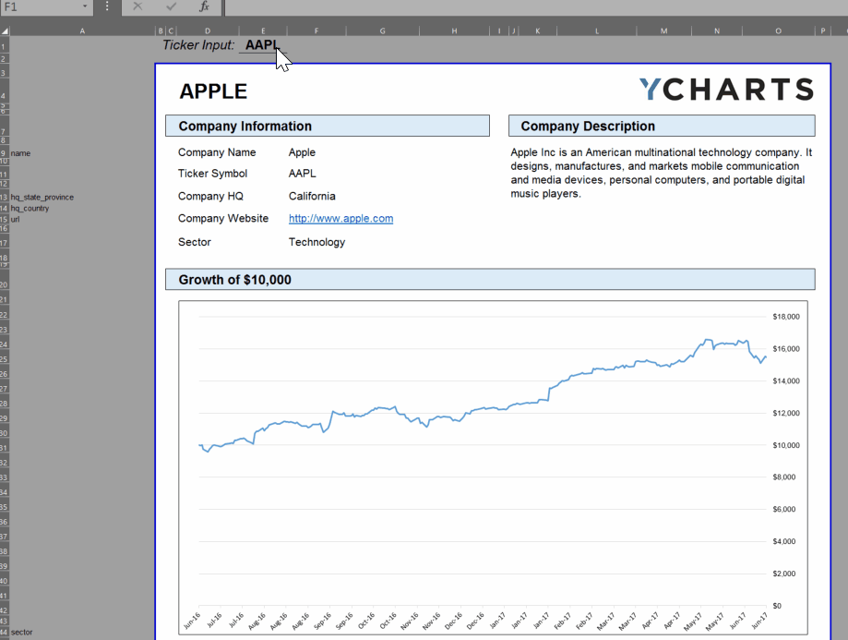
Task: Select column M header
Action: tap(663, 30)
